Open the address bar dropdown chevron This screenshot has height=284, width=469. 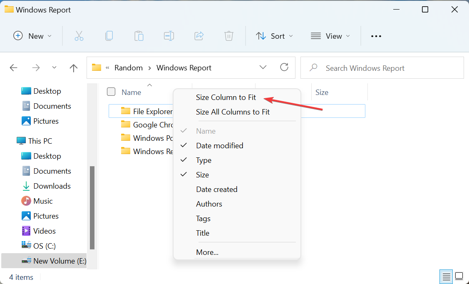[263, 67]
